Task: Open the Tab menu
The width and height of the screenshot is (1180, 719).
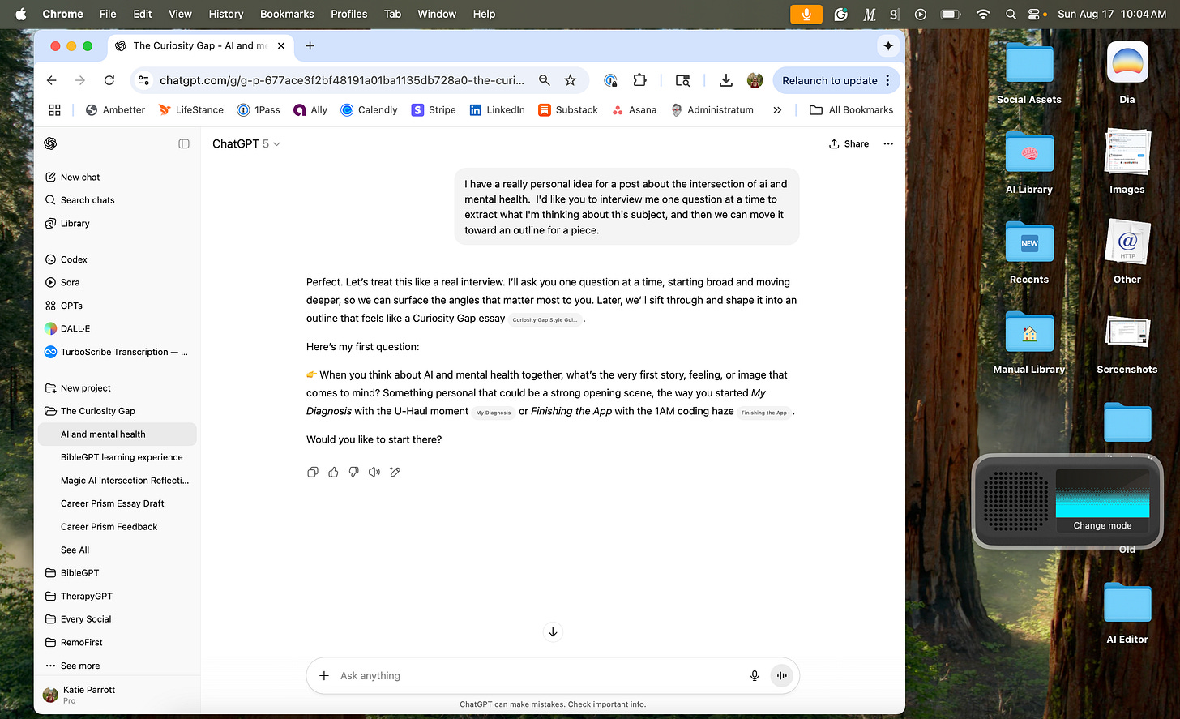Action: coord(393,14)
